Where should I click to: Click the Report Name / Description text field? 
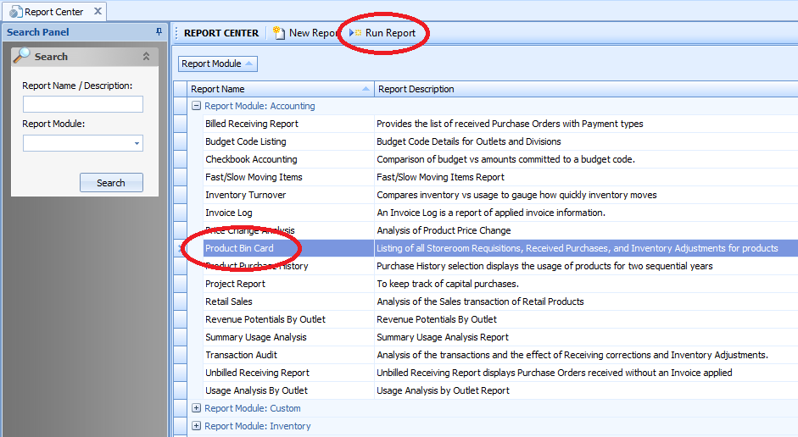83,104
